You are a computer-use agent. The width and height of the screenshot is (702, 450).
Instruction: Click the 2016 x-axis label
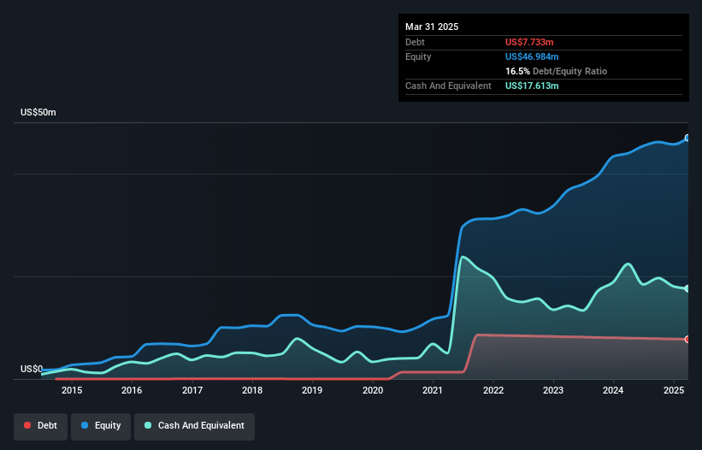(132, 390)
